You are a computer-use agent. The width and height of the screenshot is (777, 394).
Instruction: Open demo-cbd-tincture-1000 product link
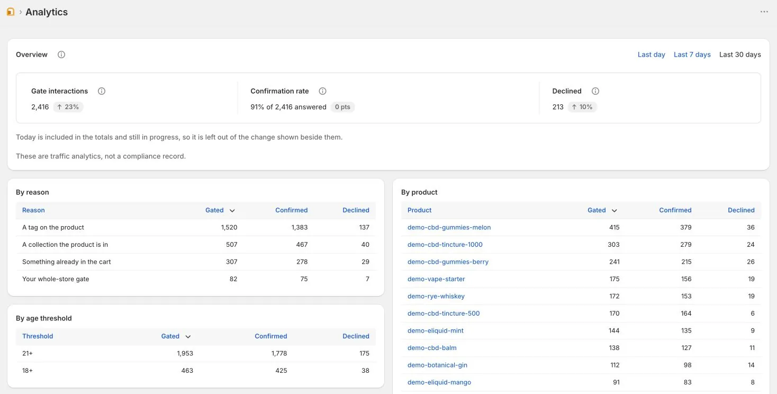[x=445, y=245]
